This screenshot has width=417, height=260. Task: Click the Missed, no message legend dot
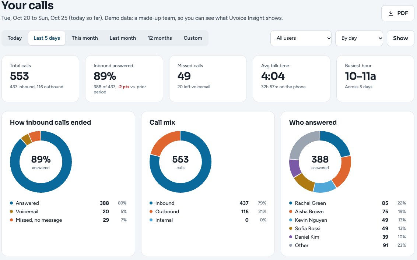point(11,220)
